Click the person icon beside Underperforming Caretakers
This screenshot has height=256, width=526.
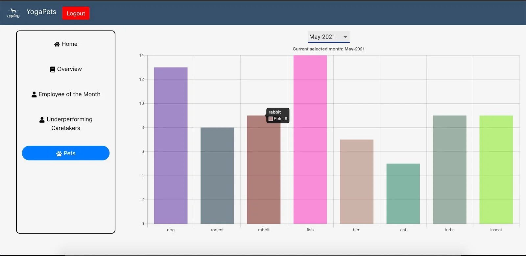click(x=42, y=119)
